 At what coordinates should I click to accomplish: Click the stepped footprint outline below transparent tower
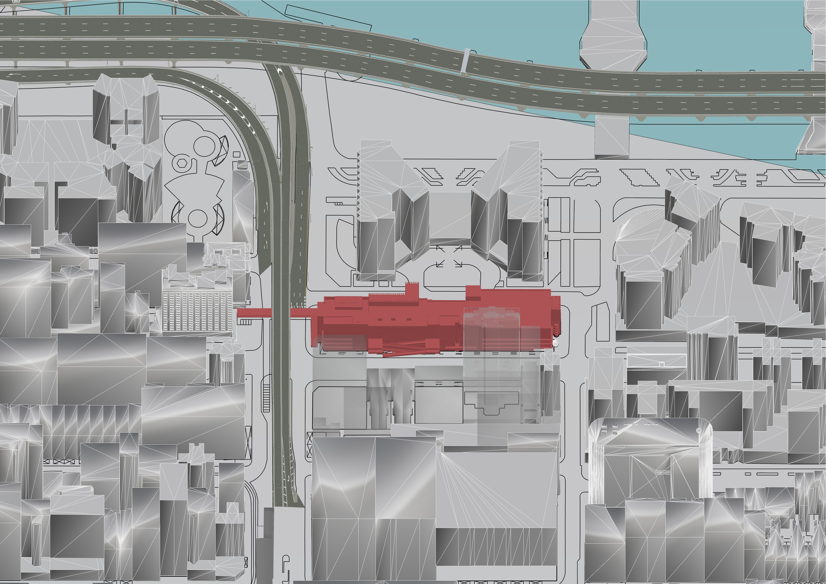[491, 402]
